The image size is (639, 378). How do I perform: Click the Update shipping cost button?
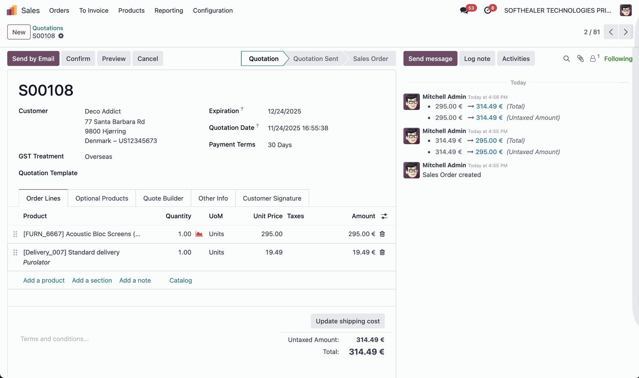point(347,321)
